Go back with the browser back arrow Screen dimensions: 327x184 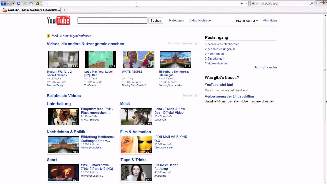coord(3,3)
